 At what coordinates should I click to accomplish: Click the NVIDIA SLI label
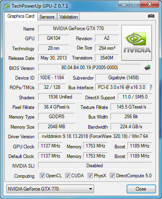point(23,166)
